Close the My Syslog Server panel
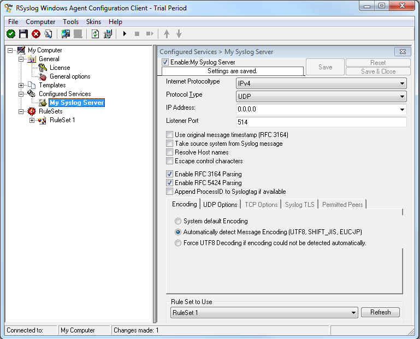The width and height of the screenshot is (420, 339). click(403, 52)
